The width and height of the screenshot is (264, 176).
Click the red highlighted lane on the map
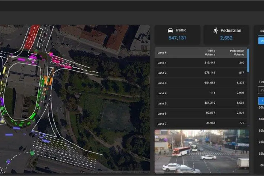(x=32, y=37)
